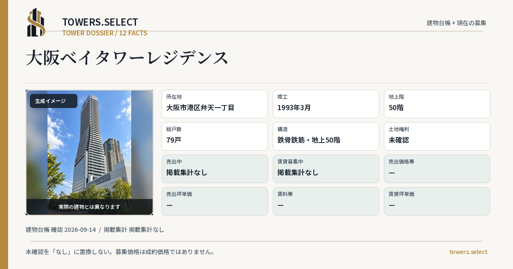The height and width of the screenshot is (269, 513).
Task: Select the 竣工 card showing 1993年3月
Action: point(326,104)
